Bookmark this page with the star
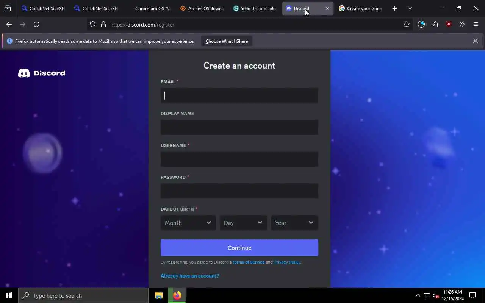Viewport: 485px width, 303px height. click(x=407, y=25)
